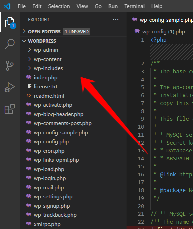Click line number 14 in the gutter
The image size is (193, 229).
(141, 158)
